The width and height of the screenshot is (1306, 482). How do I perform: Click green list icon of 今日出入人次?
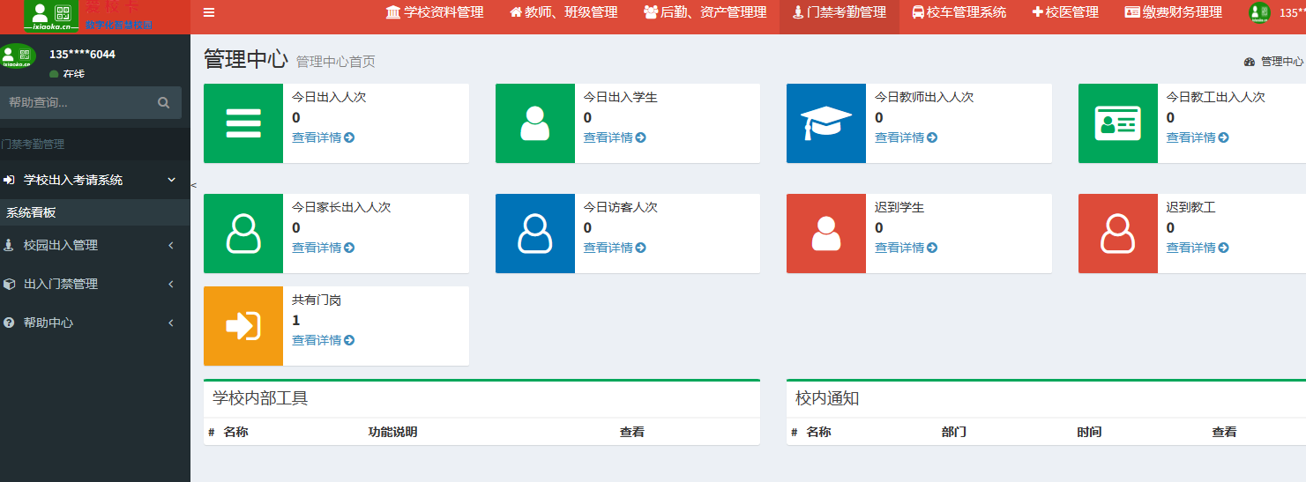(x=243, y=123)
